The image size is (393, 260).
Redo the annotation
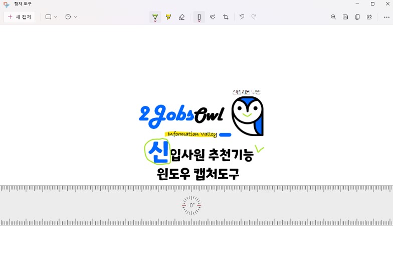coord(254,17)
